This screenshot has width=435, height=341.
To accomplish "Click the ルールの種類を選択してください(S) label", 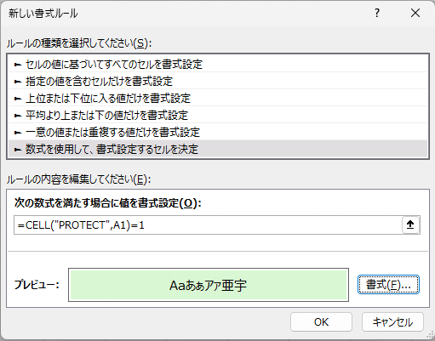I will [79, 43].
